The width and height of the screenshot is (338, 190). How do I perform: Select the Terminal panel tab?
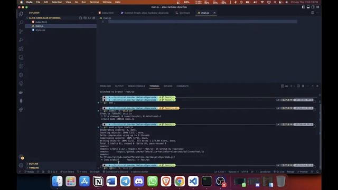[154, 86]
